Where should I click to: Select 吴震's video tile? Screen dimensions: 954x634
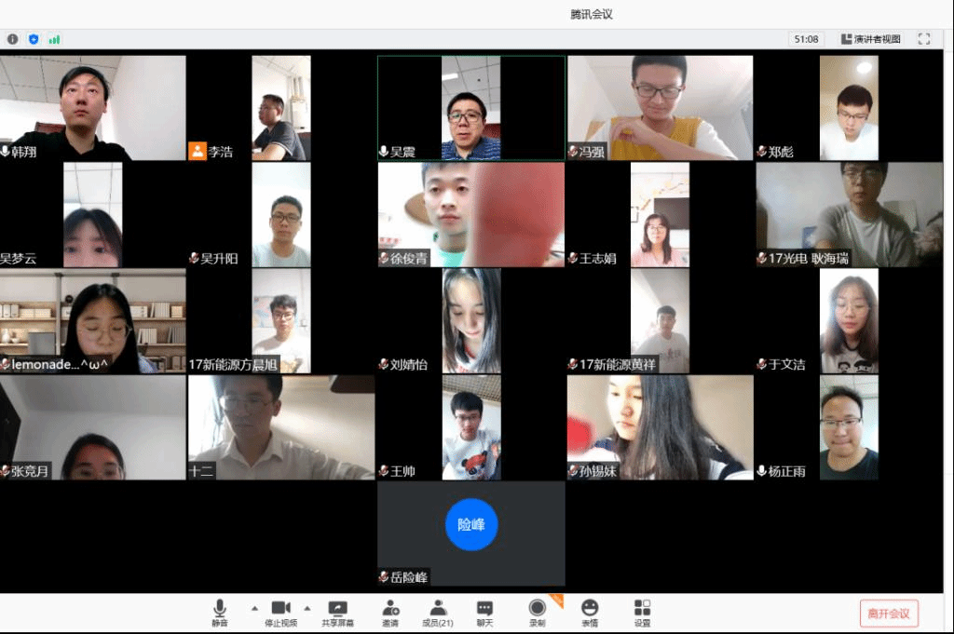470,108
